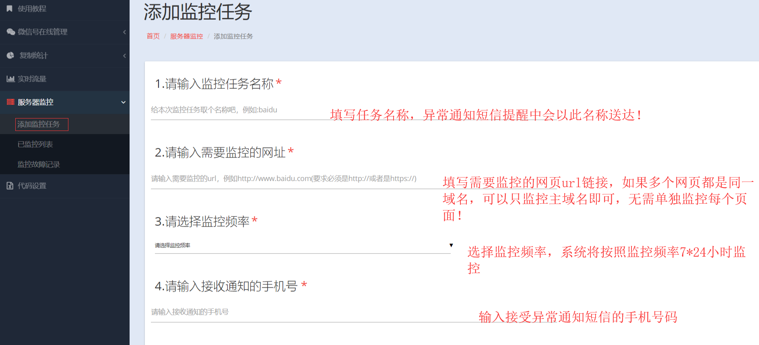Click the dropdown triangle for monitoring frequency
Screen dimensions: 759x345
click(451, 245)
